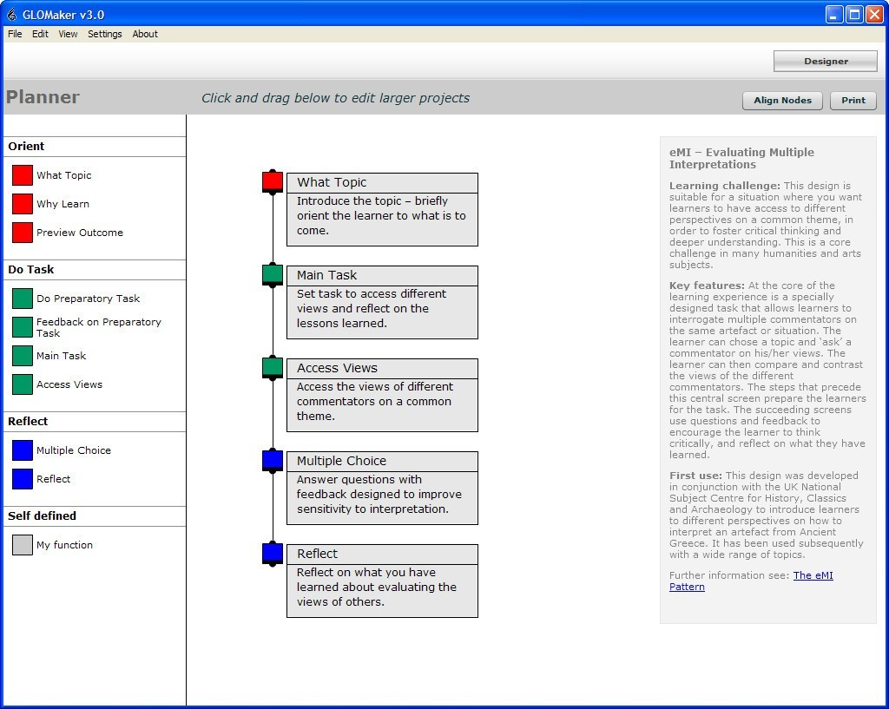
Task: Open the File menu
Action: click(x=15, y=34)
